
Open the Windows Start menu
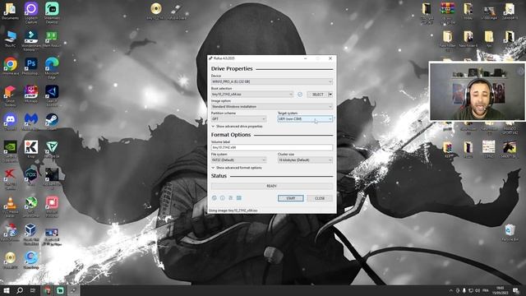pyautogui.click(x=6, y=290)
